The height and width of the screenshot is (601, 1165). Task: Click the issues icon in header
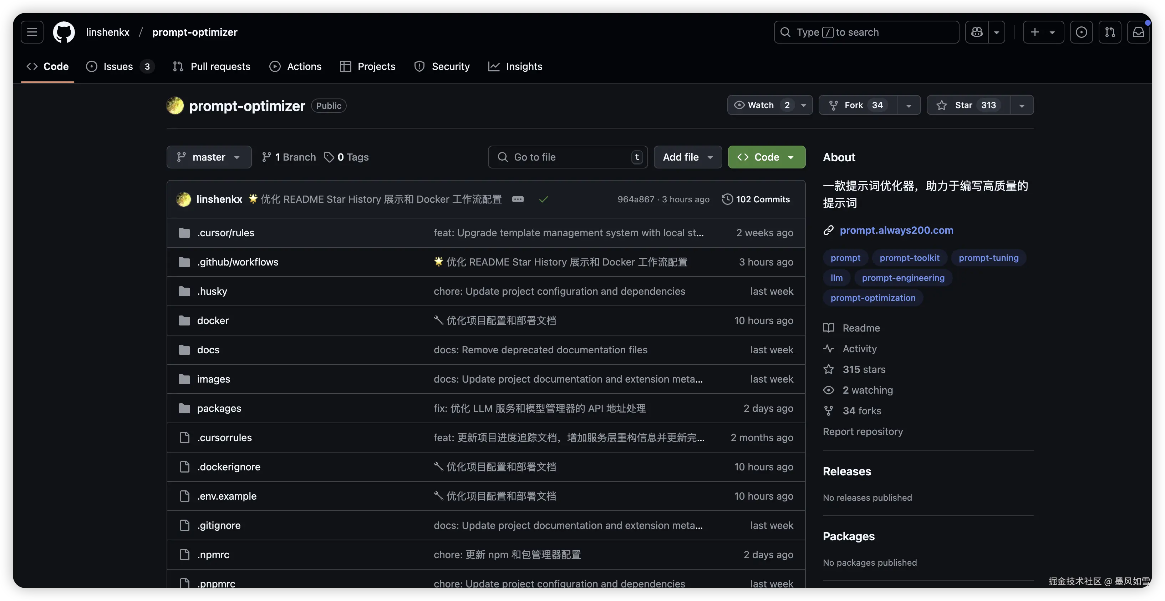pyautogui.click(x=1081, y=32)
